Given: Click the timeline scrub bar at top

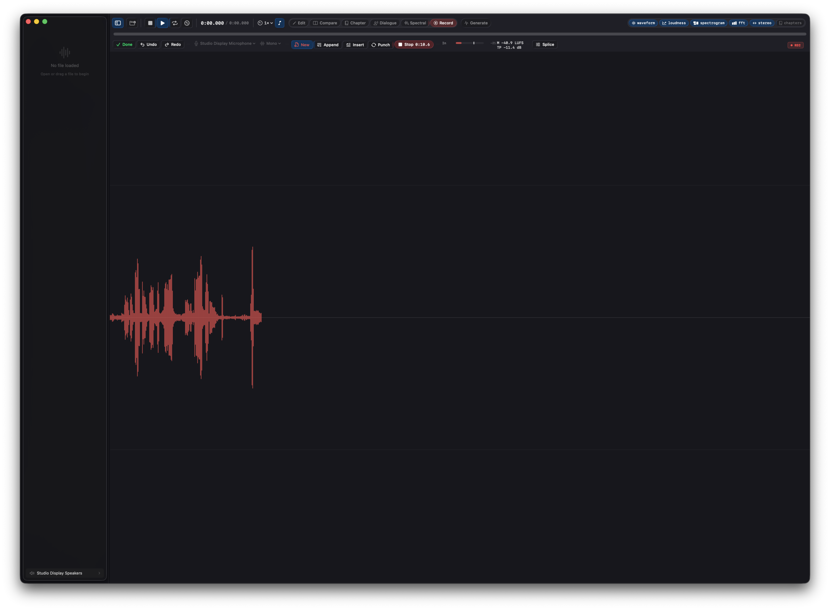Looking at the screenshot, I should point(460,34).
